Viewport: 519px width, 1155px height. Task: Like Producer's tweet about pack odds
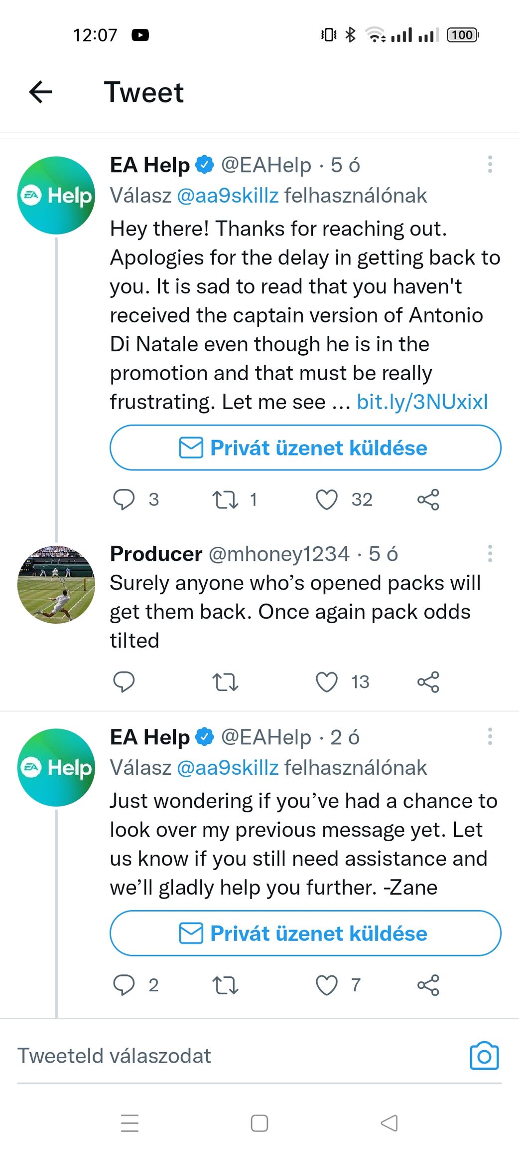pos(327,682)
